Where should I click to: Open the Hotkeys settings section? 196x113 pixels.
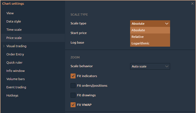12,95
